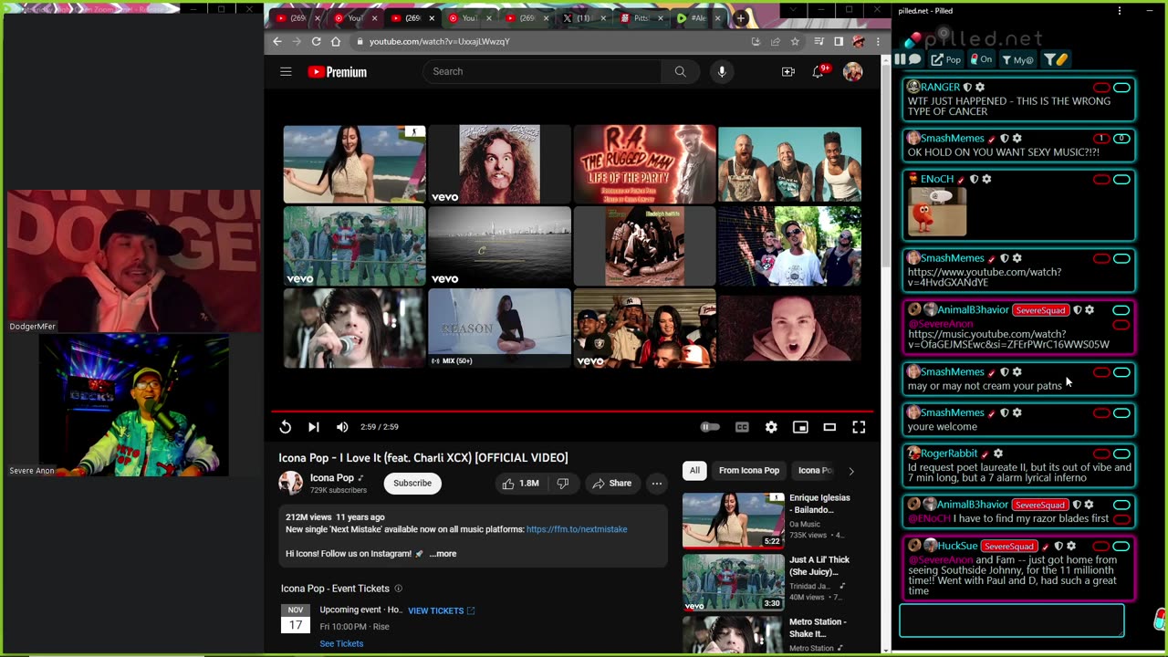The height and width of the screenshot is (657, 1168).
Task: Share the video
Action: tap(611, 484)
